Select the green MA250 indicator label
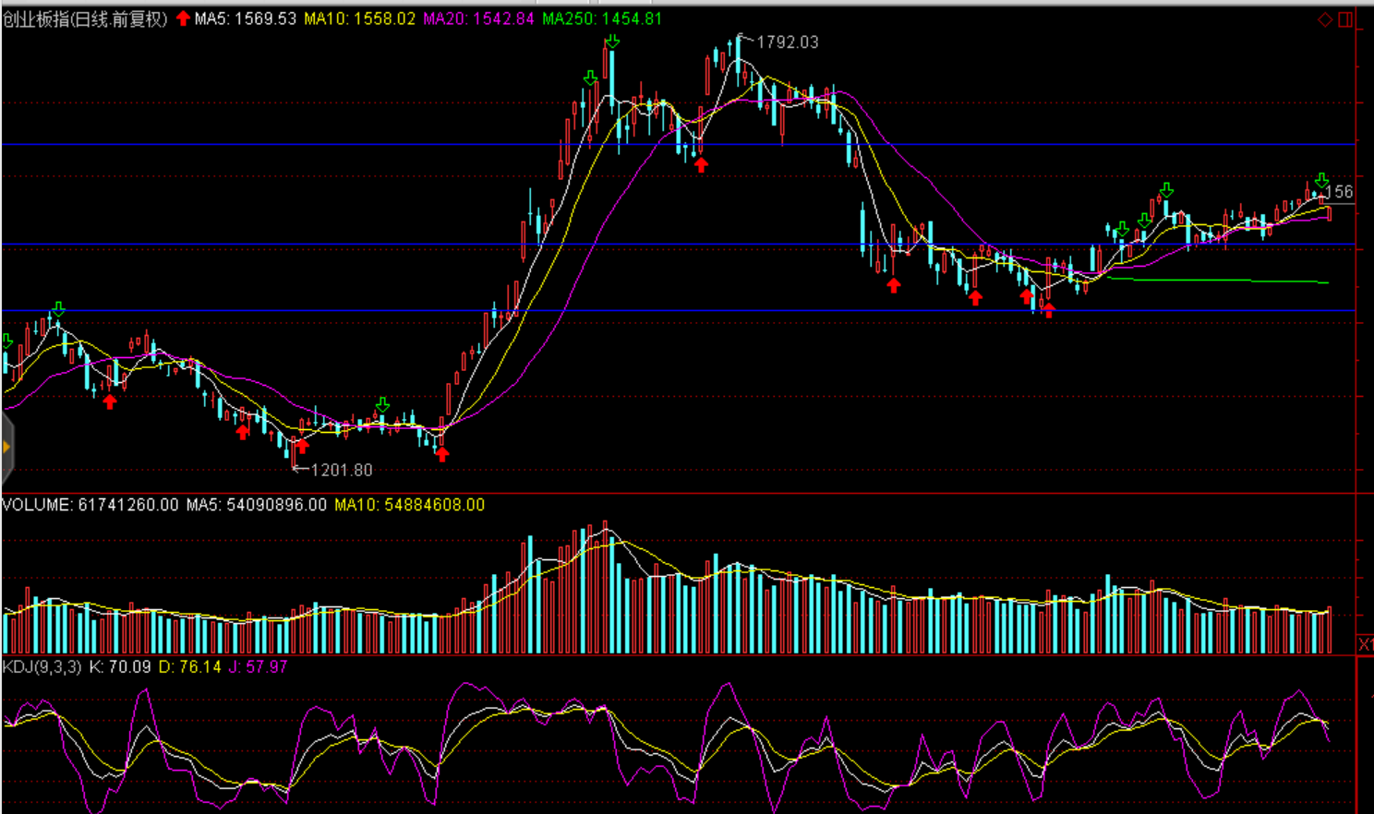The height and width of the screenshot is (814, 1374). [x=602, y=19]
